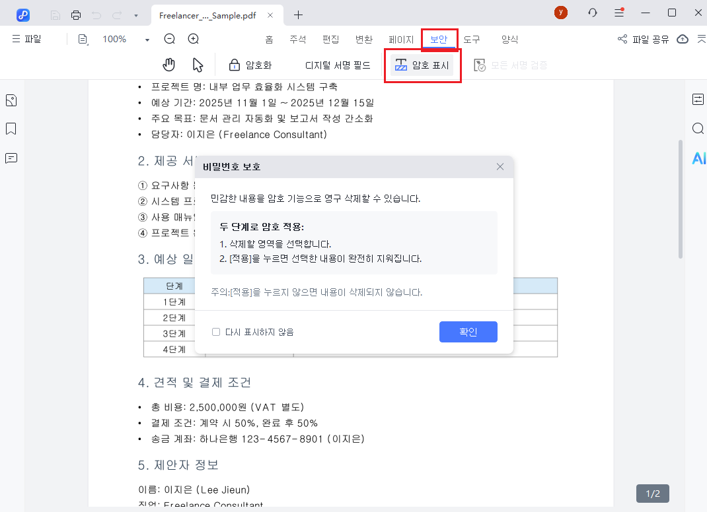Select the Hand pan tool
Viewport: 707px width, 512px height.
[169, 65]
